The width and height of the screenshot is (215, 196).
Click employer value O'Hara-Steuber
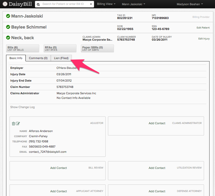[67, 68]
